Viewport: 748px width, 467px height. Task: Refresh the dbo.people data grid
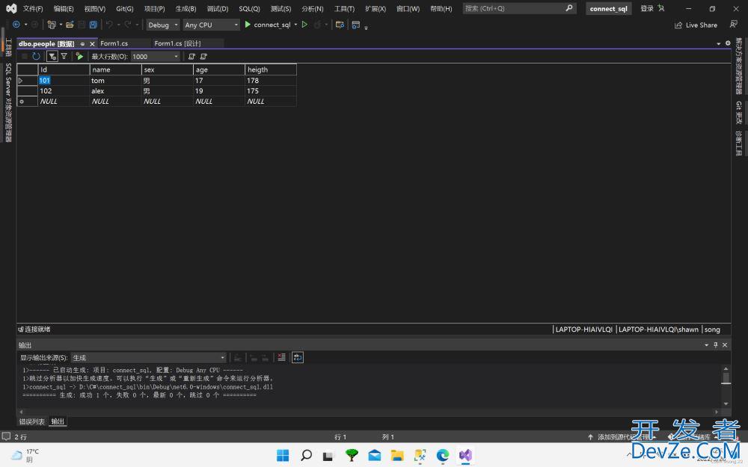pyautogui.click(x=36, y=56)
